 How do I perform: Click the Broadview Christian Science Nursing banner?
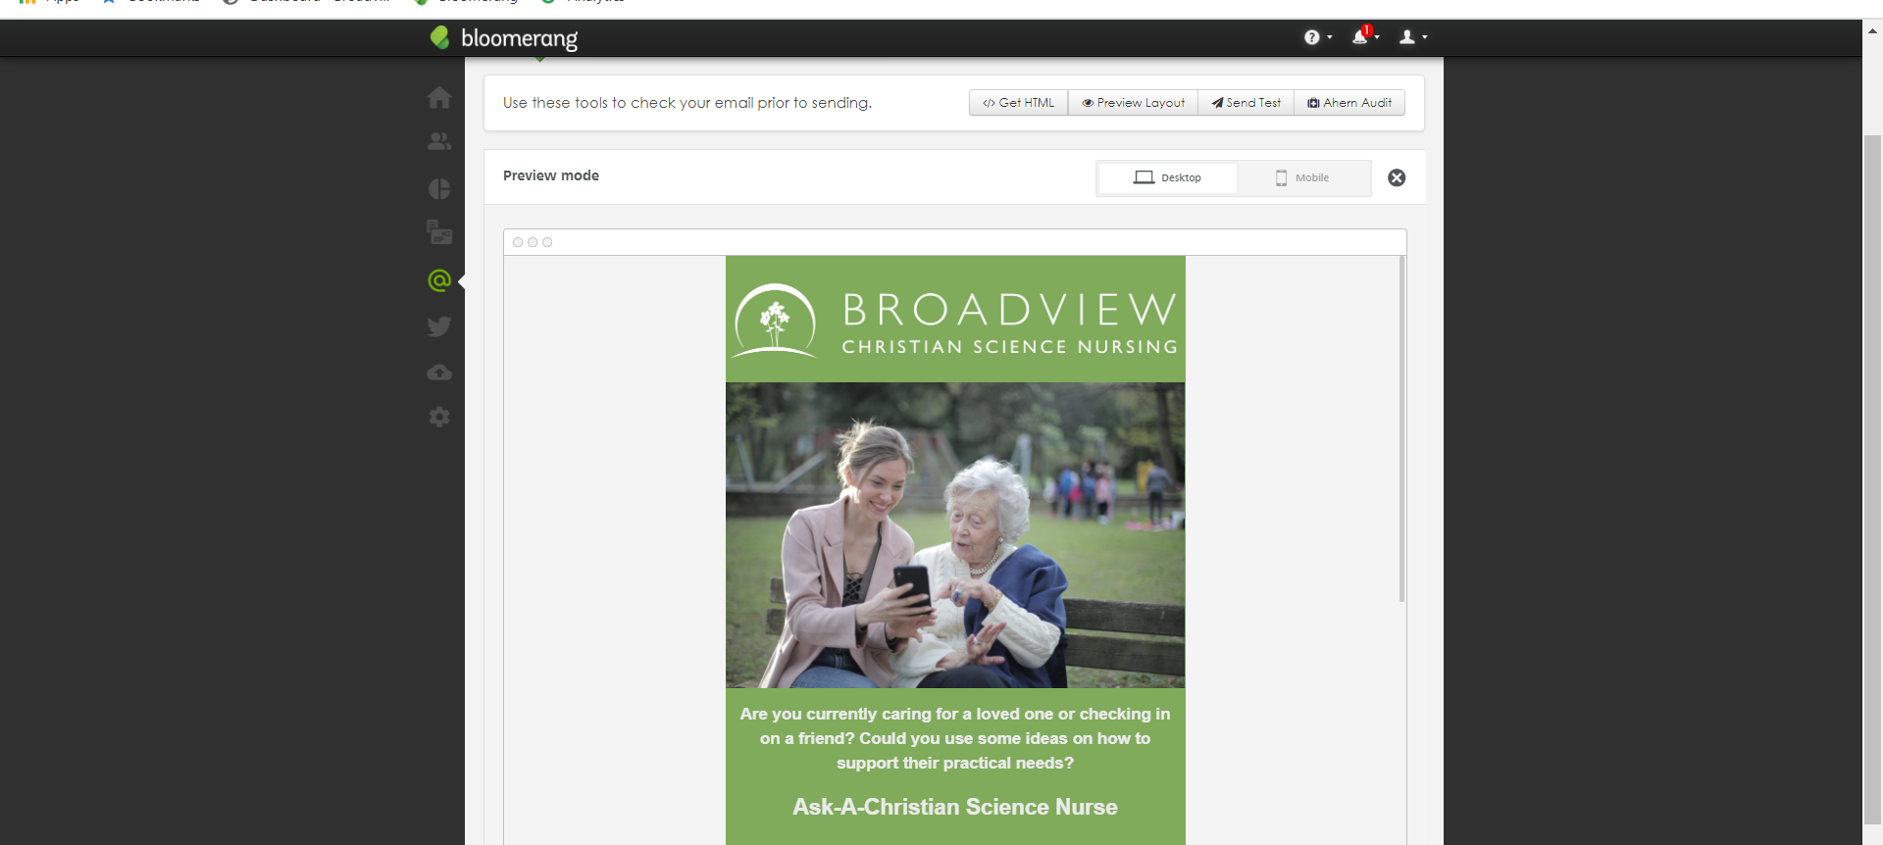[x=955, y=320]
